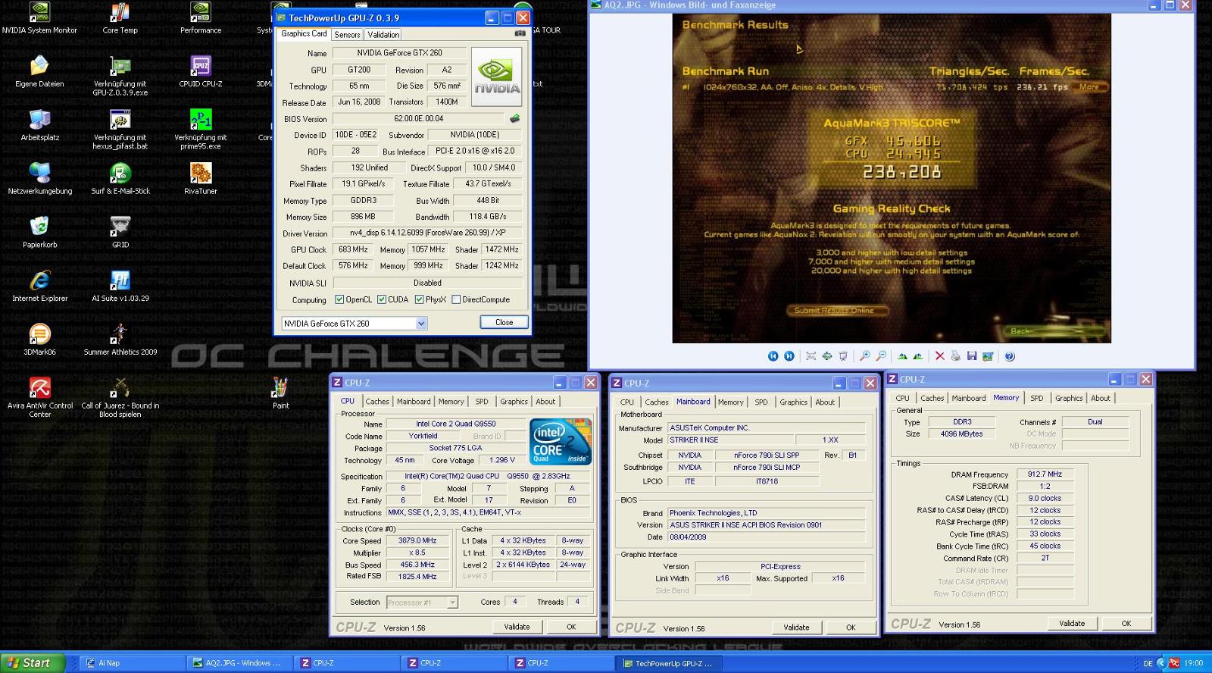Switch to Sensors tab in GPU-Z

(x=347, y=35)
